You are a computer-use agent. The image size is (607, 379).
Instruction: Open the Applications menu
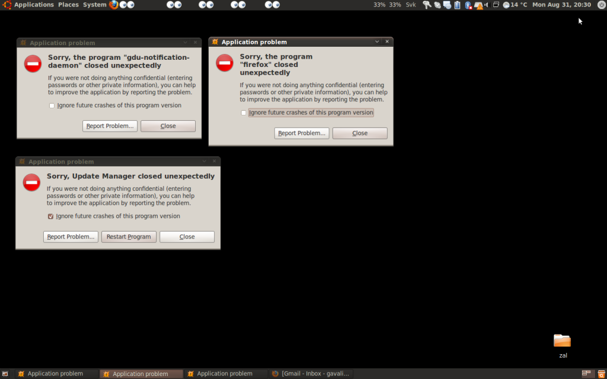click(x=33, y=5)
